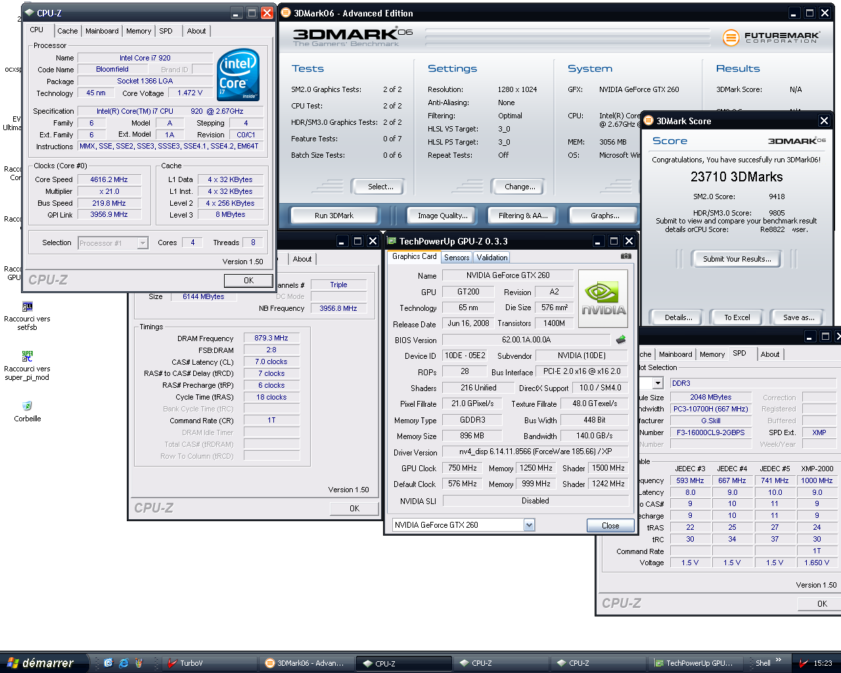Image resolution: width=841 pixels, height=673 pixels.
Task: Open the Processor #1 selection dropdown
Action: coord(143,243)
